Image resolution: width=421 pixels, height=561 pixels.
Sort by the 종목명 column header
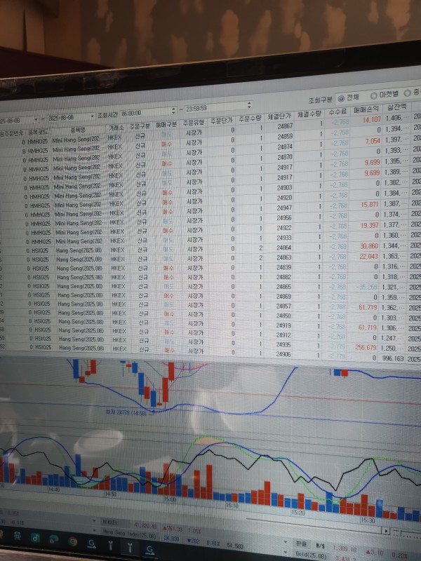point(78,130)
